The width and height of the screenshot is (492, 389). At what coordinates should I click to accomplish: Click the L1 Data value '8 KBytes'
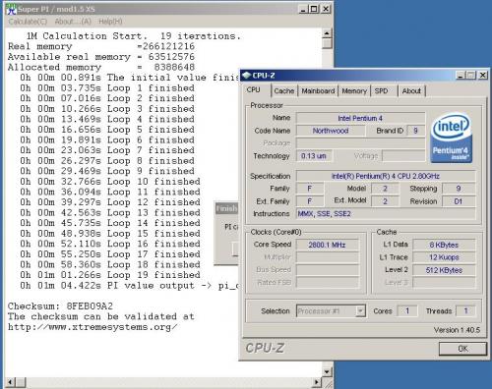pyautogui.click(x=444, y=245)
